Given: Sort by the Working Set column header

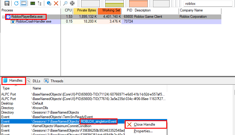Looking at the screenshot, I should pos(109,11).
